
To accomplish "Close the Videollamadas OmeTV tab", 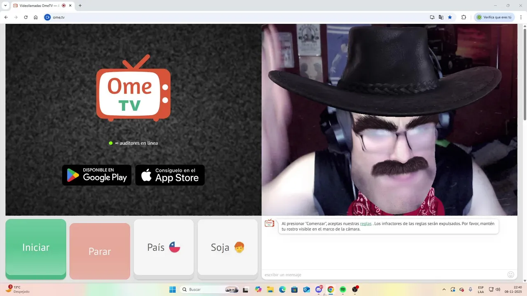I will (x=70, y=6).
